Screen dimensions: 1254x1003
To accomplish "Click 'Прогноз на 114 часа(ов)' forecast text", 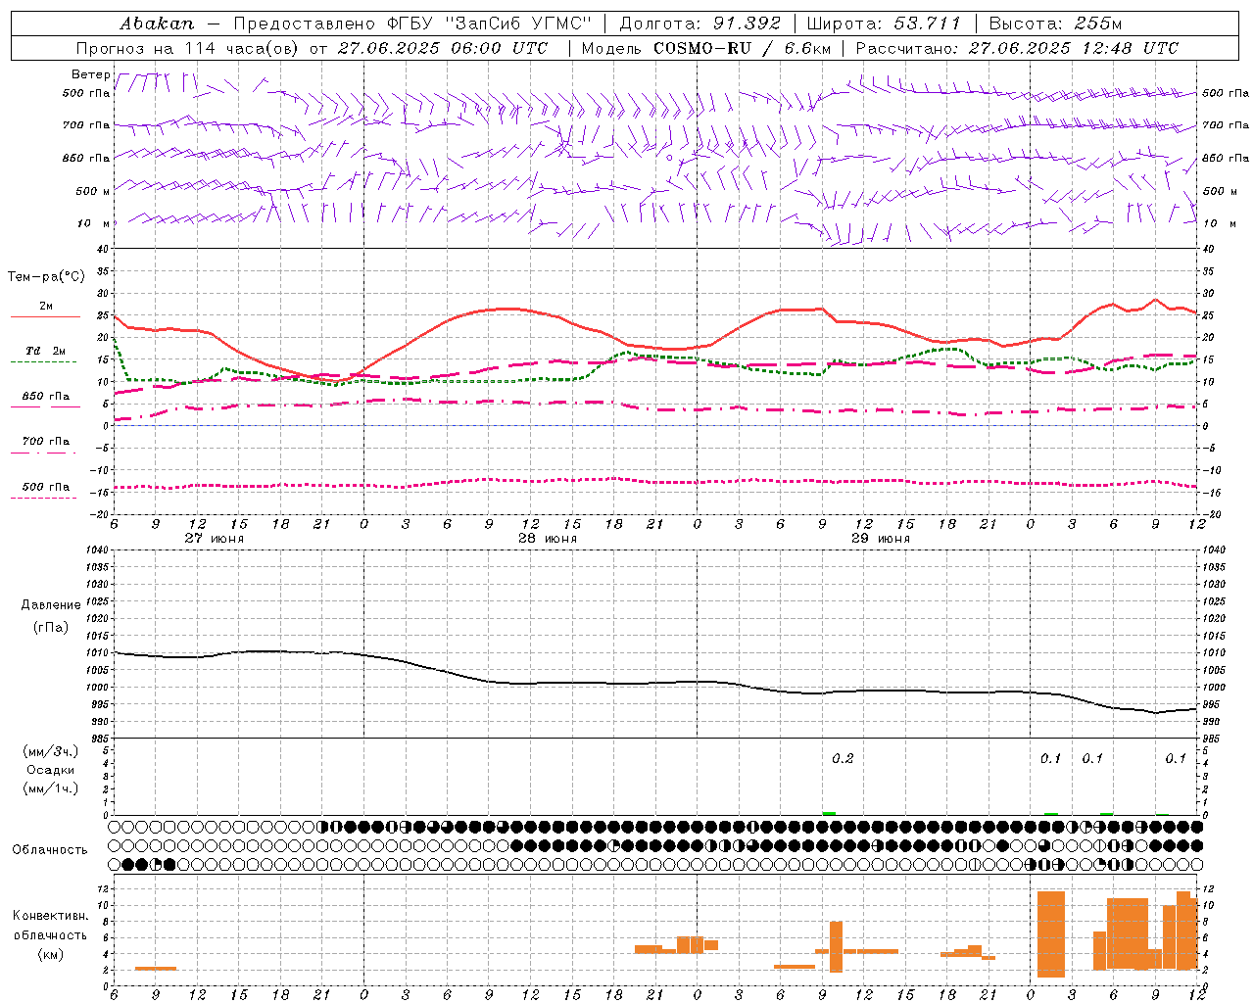I will coord(188,48).
